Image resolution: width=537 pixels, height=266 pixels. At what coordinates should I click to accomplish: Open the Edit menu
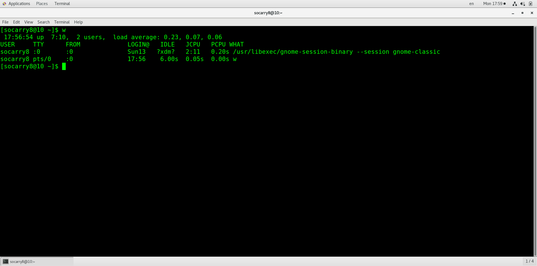(17, 22)
